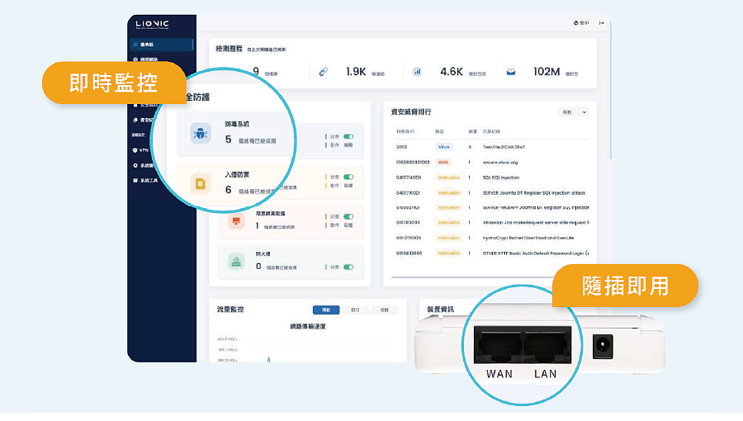Image resolution: width=743 pixels, height=421 pixels.
Task: Click the bar chart icon beside 4.6K
Action: (x=417, y=72)
